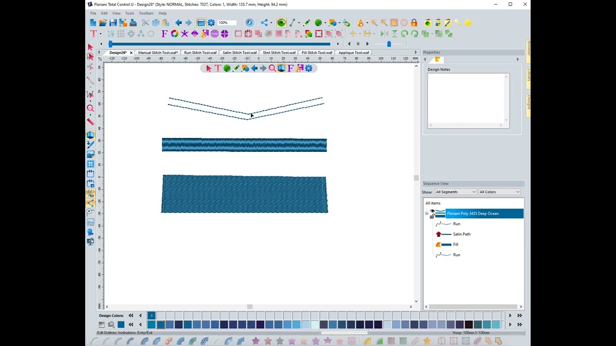Image resolution: width=616 pixels, height=346 pixels.
Task: Select design color swatch number 1
Action: (x=151, y=316)
